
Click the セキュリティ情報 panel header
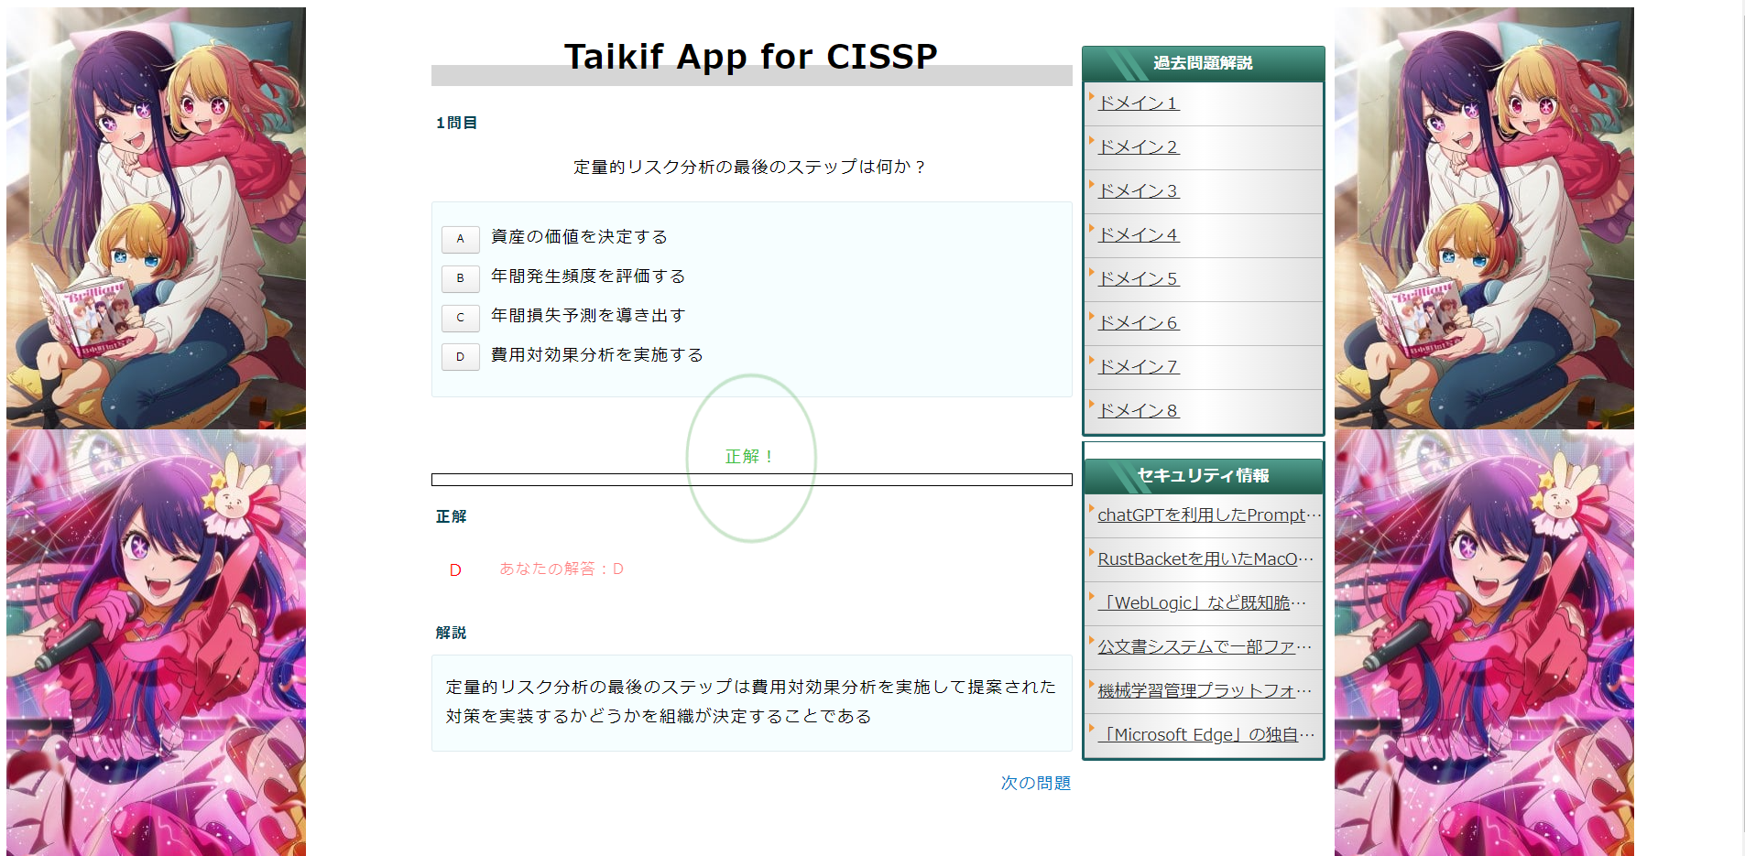[1202, 475]
